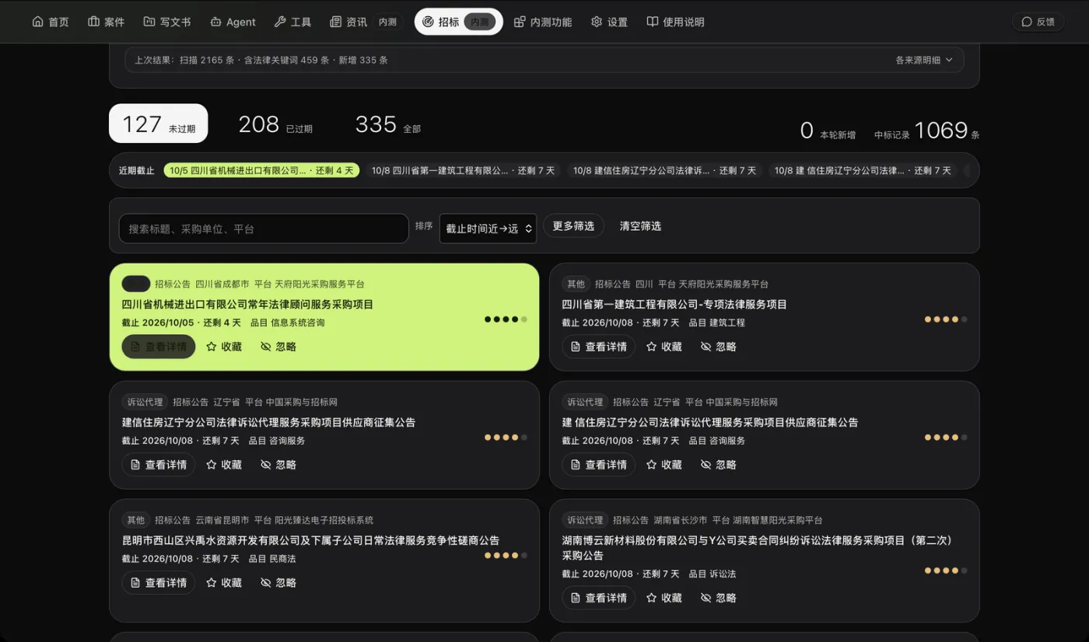
Task: Focus the 搜索标题、采购单位、平台 search field
Action: click(264, 229)
